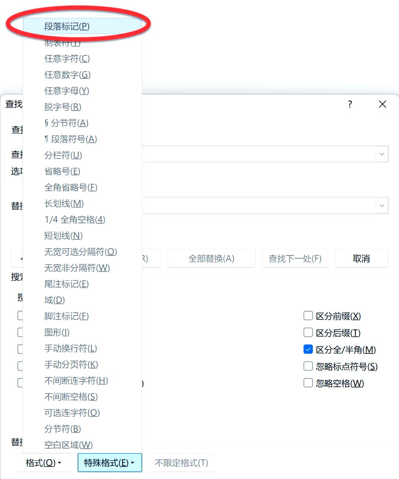Image resolution: width=399 pixels, height=479 pixels.
Task: Select 手动换行符 from list
Action: pos(71,349)
